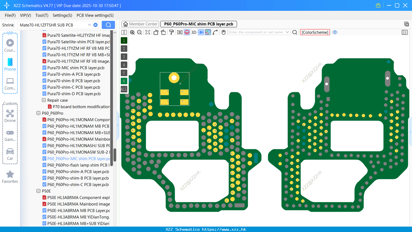The image size is (412, 232).
Task: Open Courses in VIP sidebar
Action: point(10,46)
